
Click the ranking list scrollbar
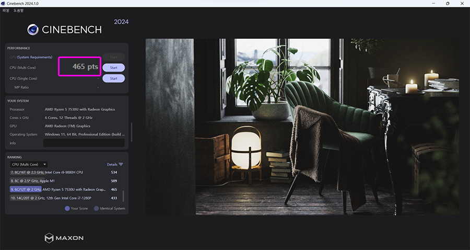click(x=123, y=196)
